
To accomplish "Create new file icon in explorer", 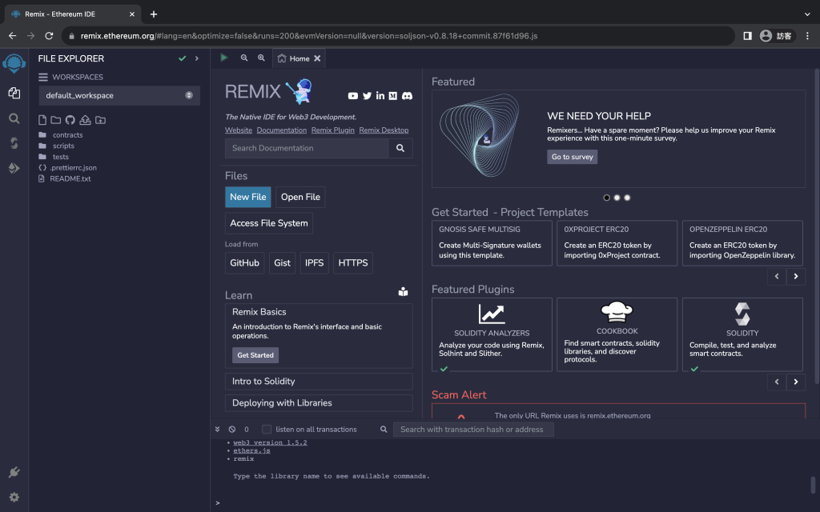I will tap(42, 120).
